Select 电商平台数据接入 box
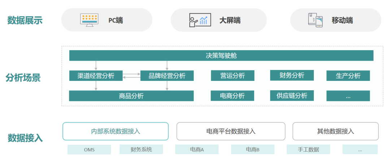Screen dimensions: 390x161 click(x=231, y=131)
